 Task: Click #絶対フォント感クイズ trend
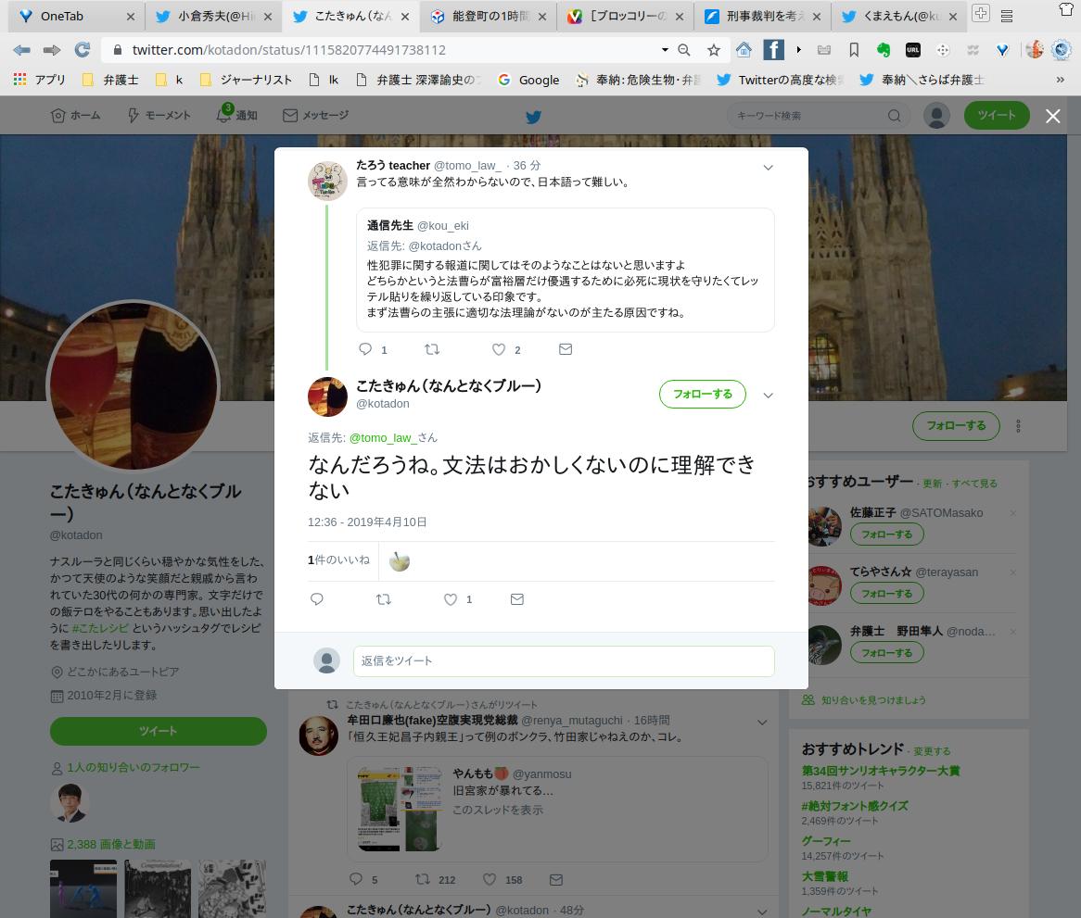click(854, 806)
